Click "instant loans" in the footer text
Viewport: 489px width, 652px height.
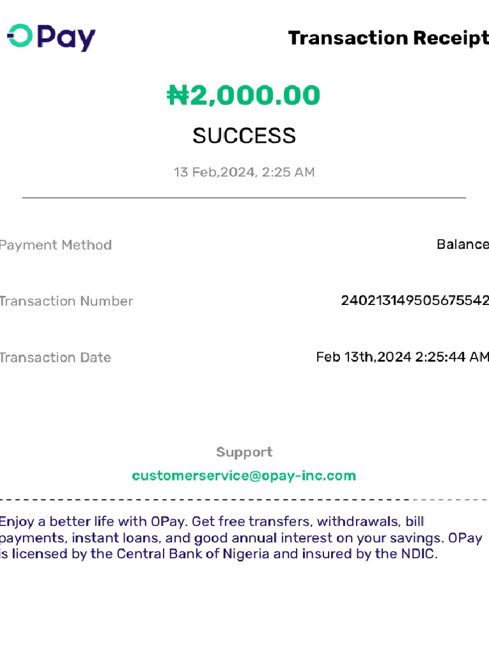tap(115, 538)
